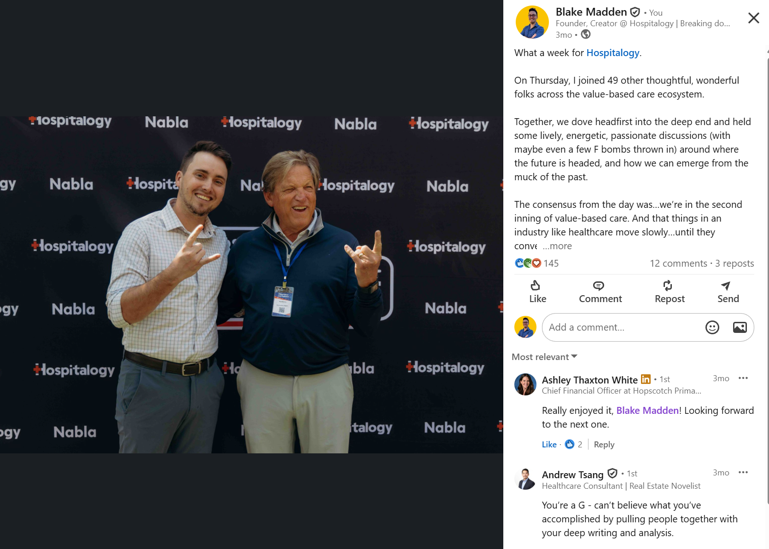
Task: Open the 145 reactions list
Action: coord(537,263)
